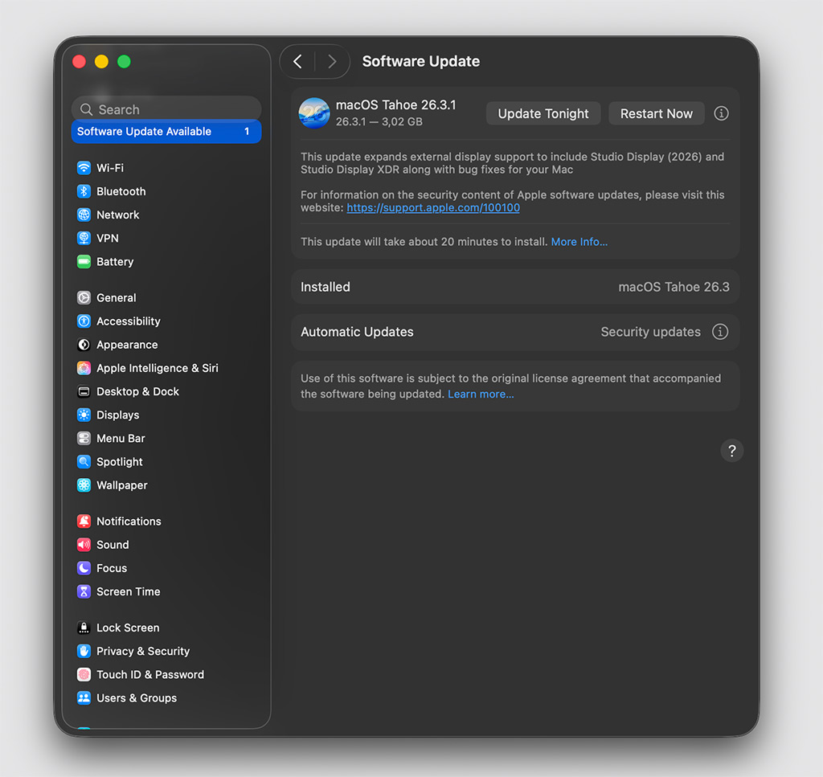Viewport: 823px width, 777px height.
Task: Click the 26.3.1 — 3,02 GB size text
Action: (379, 121)
